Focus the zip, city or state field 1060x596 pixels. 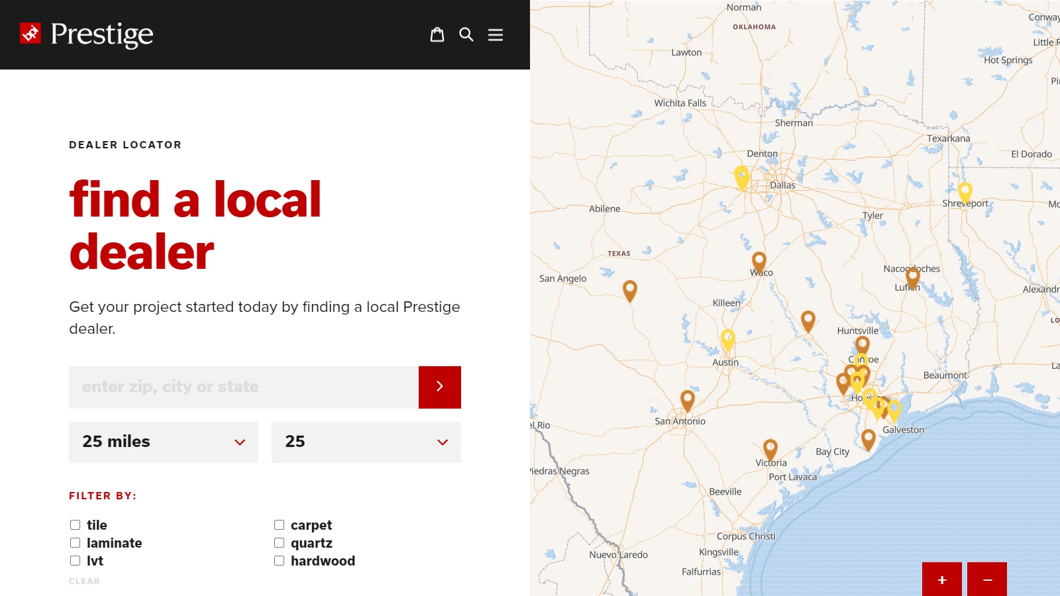click(x=244, y=387)
